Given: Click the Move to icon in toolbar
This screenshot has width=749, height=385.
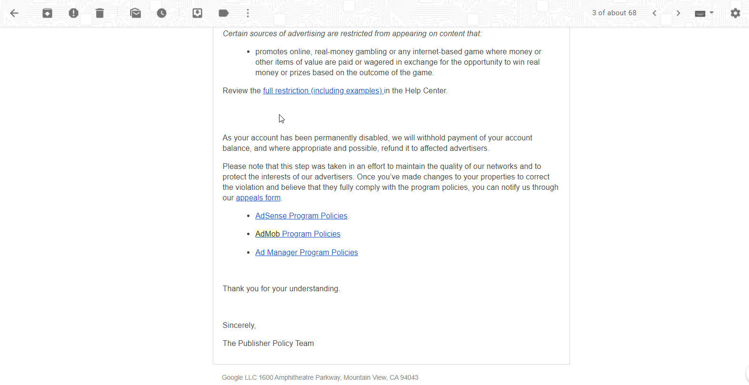Looking at the screenshot, I should pyautogui.click(x=197, y=13).
